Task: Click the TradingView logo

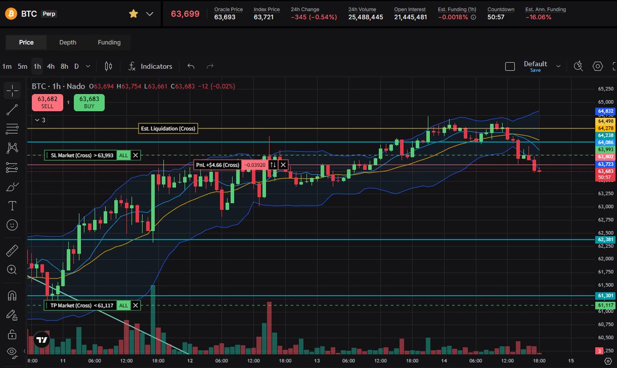Action: pos(42,340)
